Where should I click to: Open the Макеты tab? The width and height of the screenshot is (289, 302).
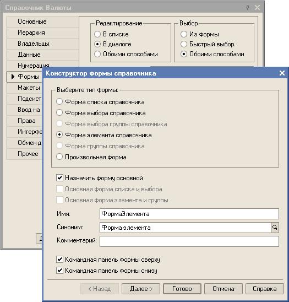pos(24,88)
